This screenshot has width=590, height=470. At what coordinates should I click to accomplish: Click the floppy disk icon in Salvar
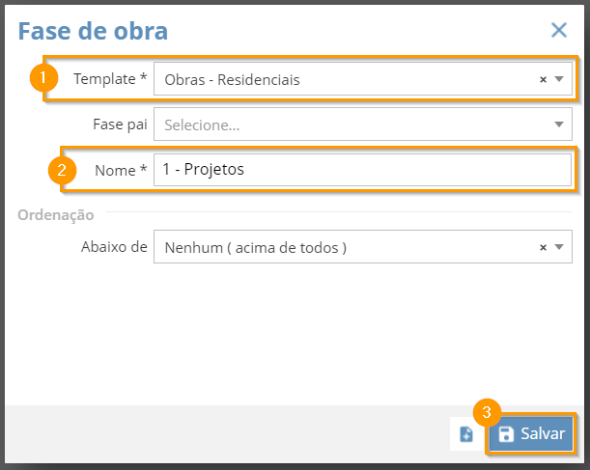(506, 434)
